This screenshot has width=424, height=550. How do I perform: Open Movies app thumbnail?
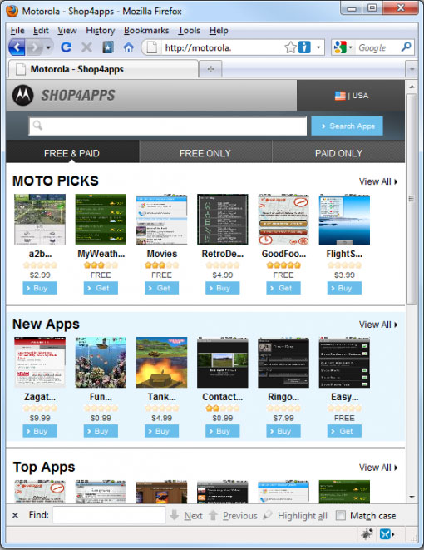click(x=161, y=219)
